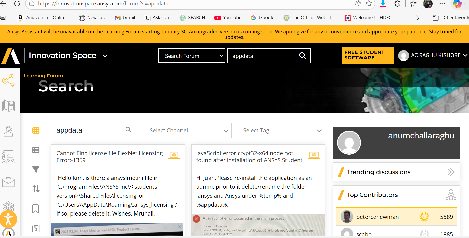Show more bookmarks bar chevron
Viewport: 469px width, 238px height.
pyautogui.click(x=418, y=18)
